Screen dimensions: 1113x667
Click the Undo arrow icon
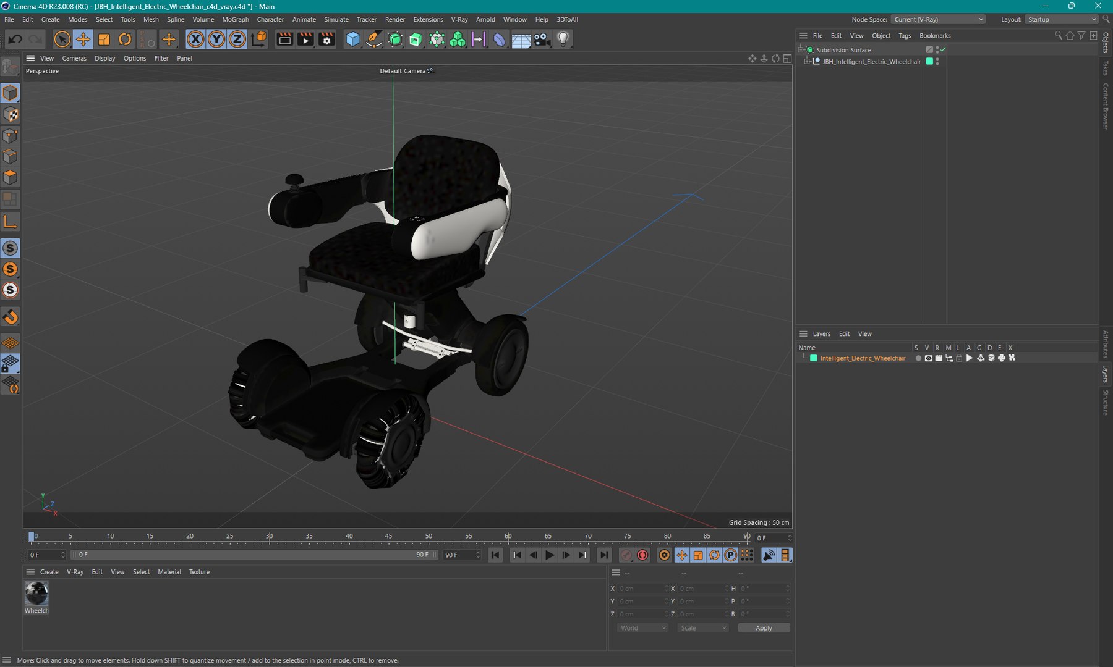[x=15, y=40]
